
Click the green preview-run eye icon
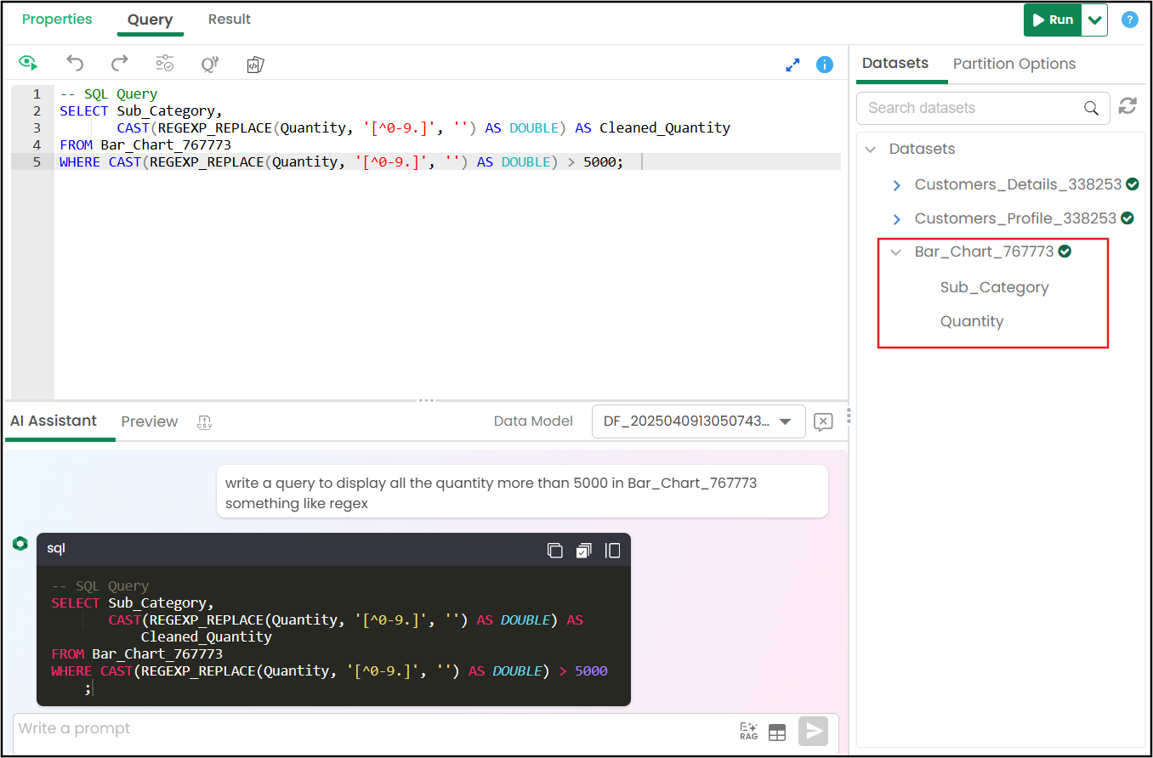point(29,63)
